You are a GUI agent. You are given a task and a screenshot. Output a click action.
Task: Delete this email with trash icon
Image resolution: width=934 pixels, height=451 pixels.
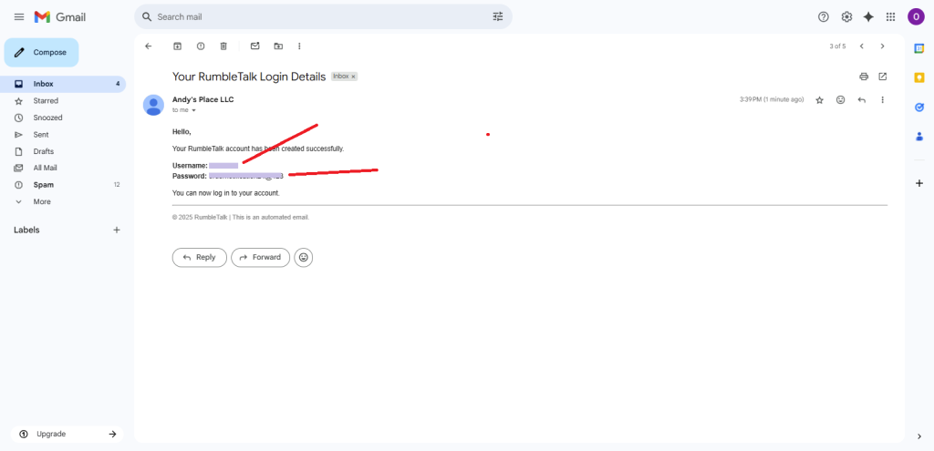click(x=223, y=46)
